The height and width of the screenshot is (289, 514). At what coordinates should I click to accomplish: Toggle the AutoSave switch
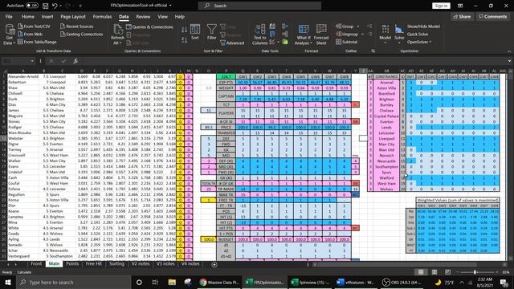coord(32,6)
